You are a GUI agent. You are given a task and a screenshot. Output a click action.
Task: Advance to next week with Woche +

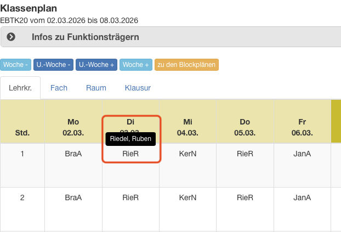(136, 65)
